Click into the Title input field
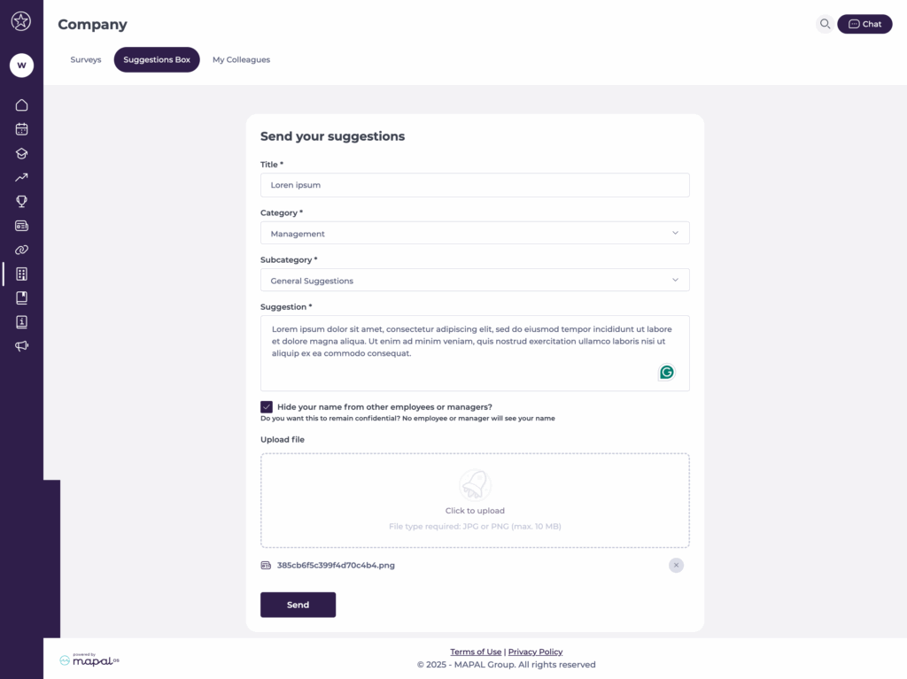The width and height of the screenshot is (907, 679). [x=475, y=185]
